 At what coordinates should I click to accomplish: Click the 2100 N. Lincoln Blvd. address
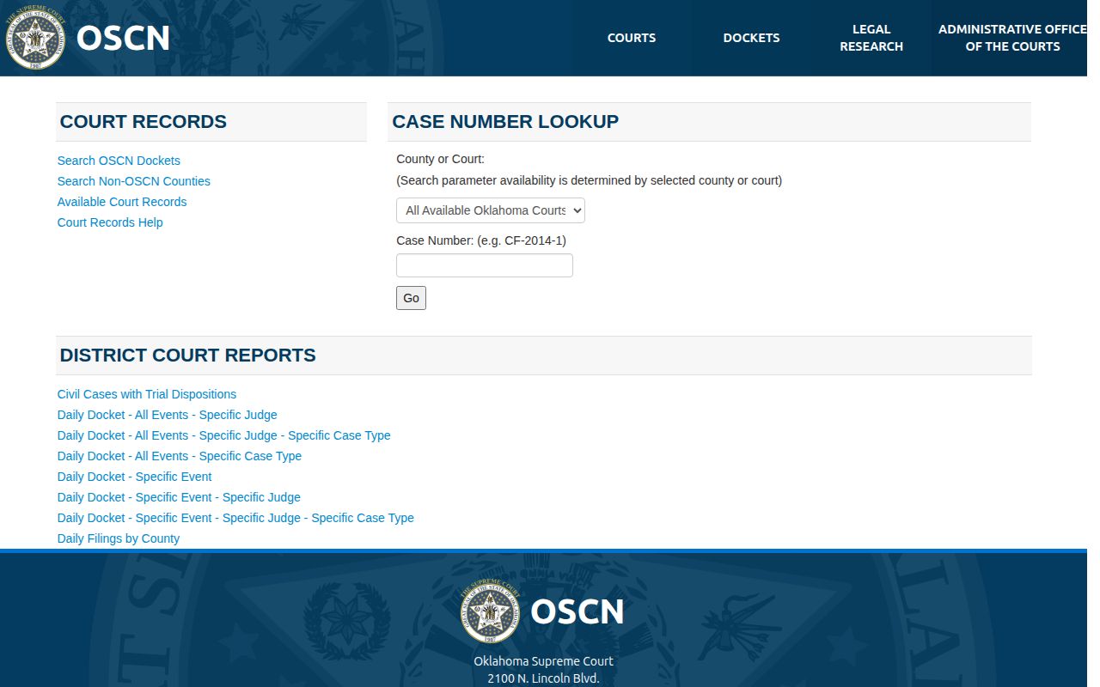543,678
